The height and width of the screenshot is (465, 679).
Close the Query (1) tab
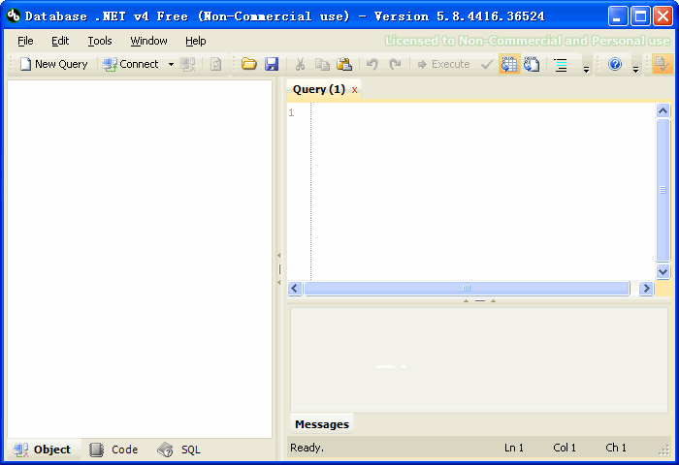355,90
